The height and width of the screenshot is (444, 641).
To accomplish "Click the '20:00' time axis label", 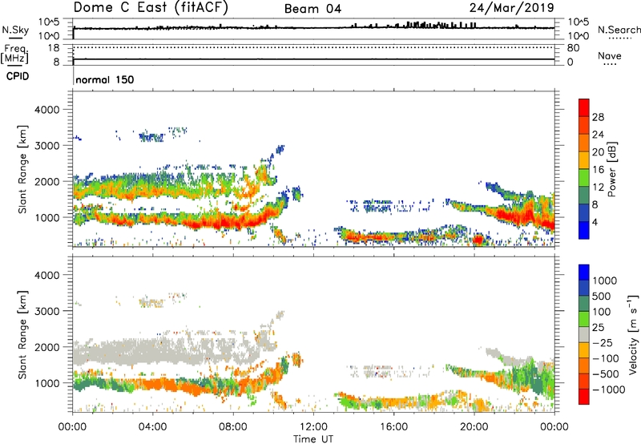I will [474, 427].
